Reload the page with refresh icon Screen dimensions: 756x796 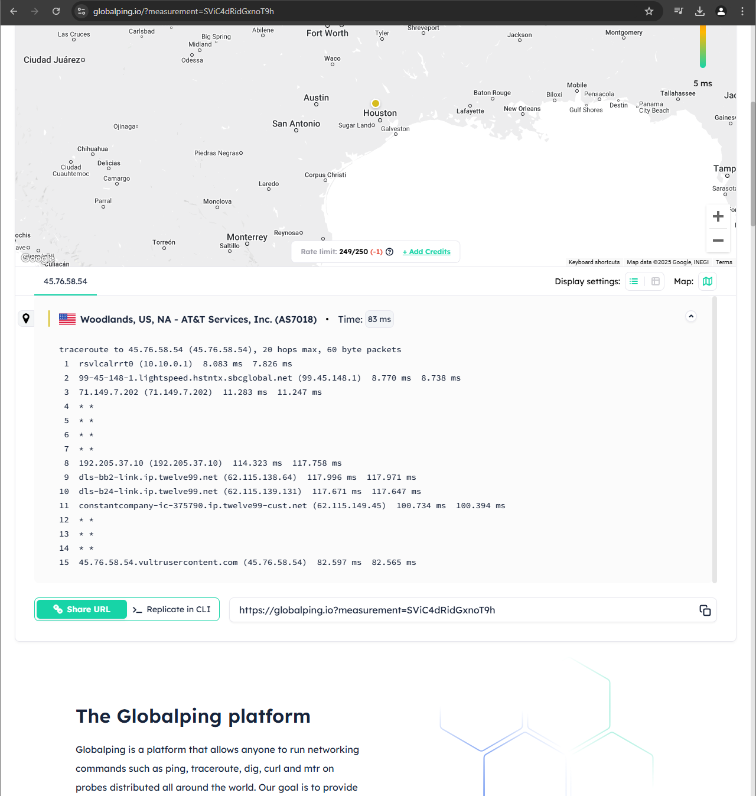(x=56, y=11)
